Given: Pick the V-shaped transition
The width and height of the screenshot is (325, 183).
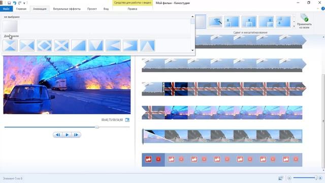Looking at the screenshot, I should coord(96,45).
